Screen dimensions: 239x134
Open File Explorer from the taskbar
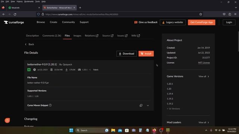113,130
